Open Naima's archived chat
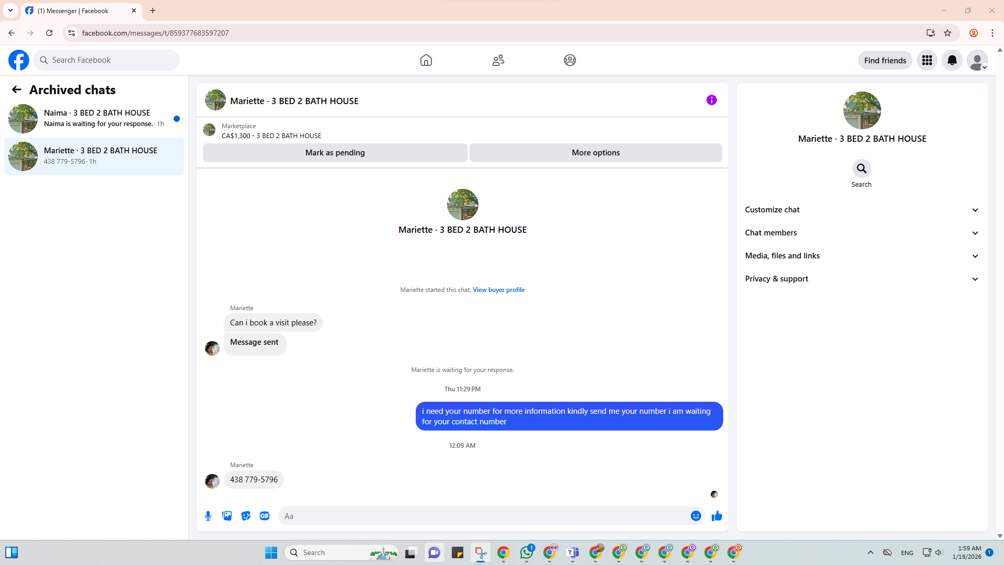This screenshot has height=565, width=1004. click(x=94, y=118)
